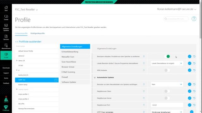Toggle Benutzern erlauben Produkte entfernen switch

click(x=167, y=56)
